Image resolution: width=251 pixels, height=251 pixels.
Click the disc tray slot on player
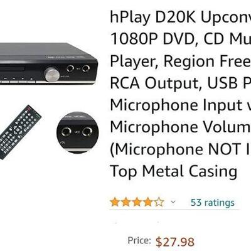click(x=13, y=68)
